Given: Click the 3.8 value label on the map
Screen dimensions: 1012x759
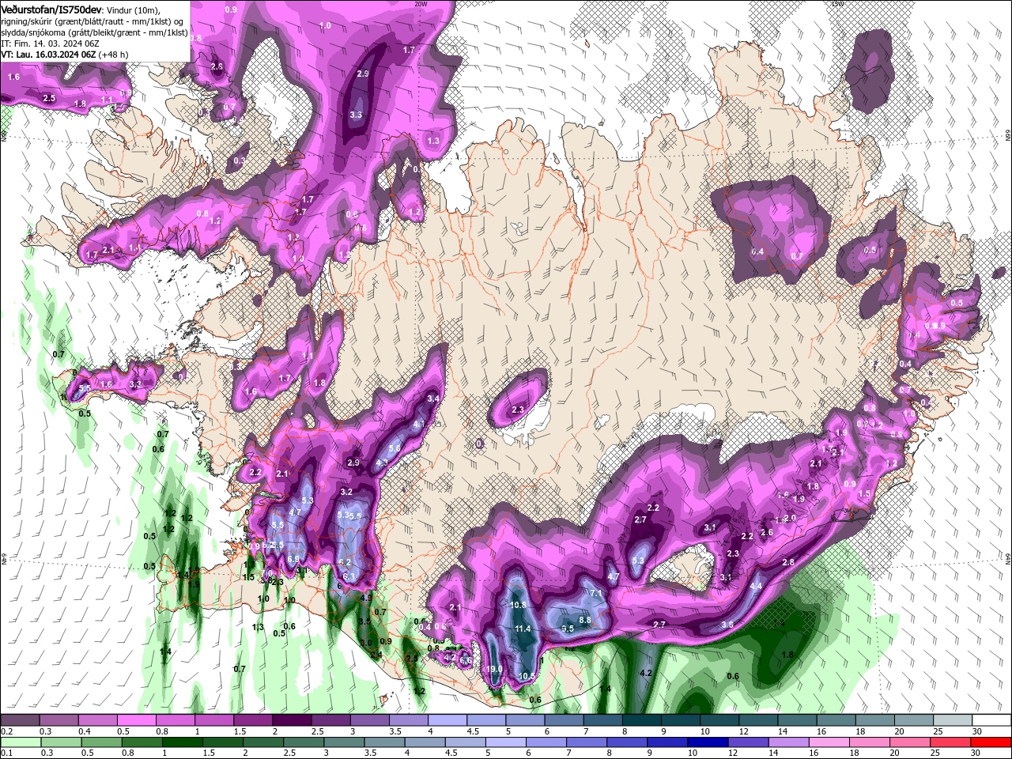Looking at the screenshot, I should pos(727,625).
